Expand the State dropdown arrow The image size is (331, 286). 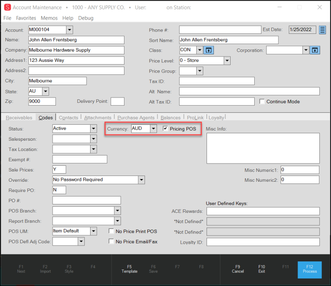coord(46,91)
